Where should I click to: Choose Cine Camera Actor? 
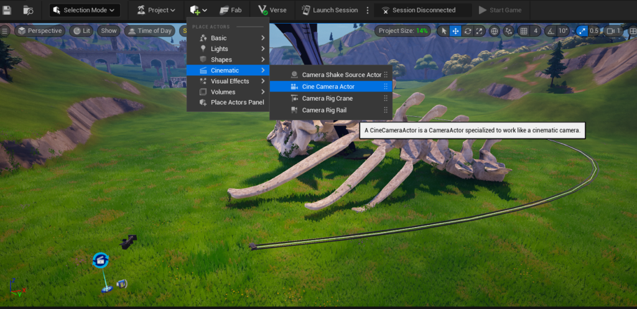[331, 86]
